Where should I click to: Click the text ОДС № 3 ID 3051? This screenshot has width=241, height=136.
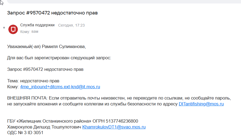tap(25, 133)
